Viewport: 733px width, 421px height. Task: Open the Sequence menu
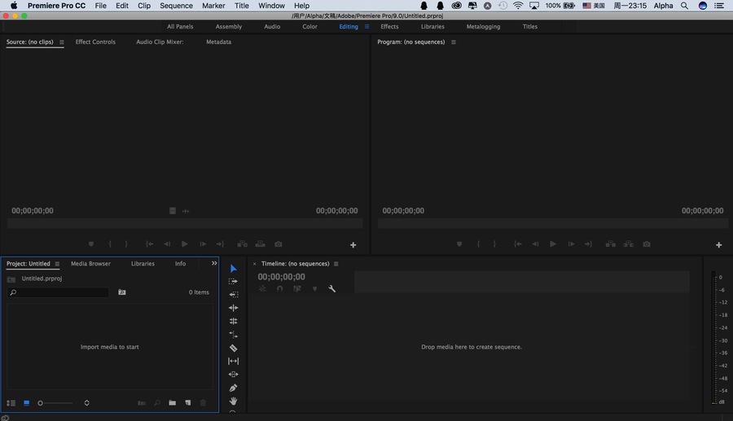176,6
